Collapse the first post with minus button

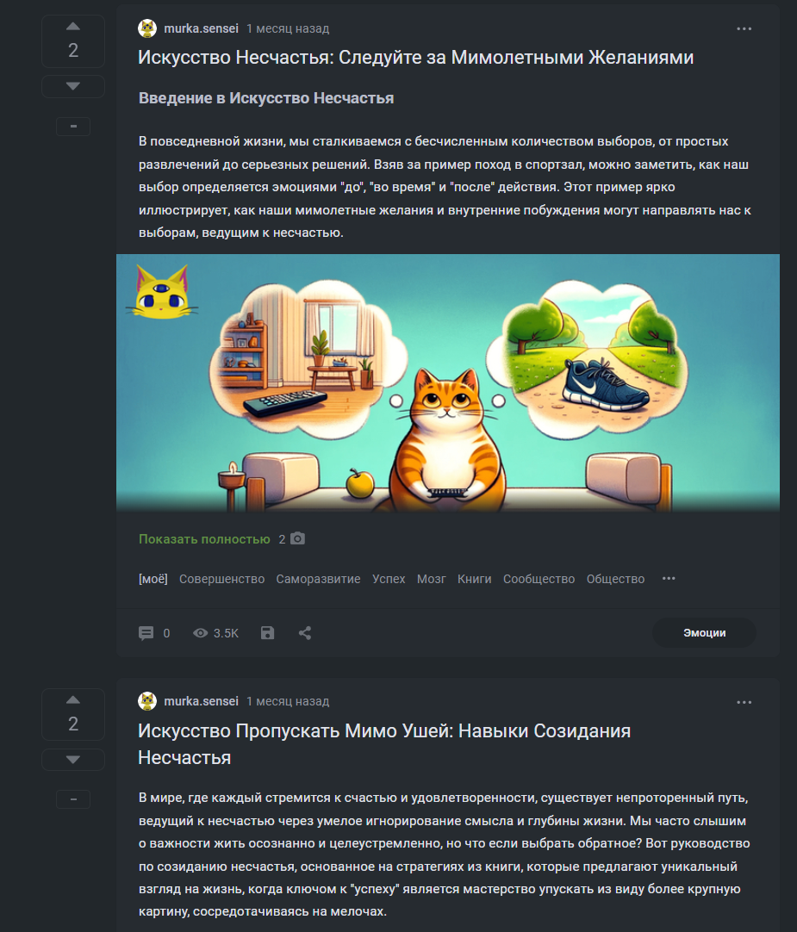tap(73, 126)
